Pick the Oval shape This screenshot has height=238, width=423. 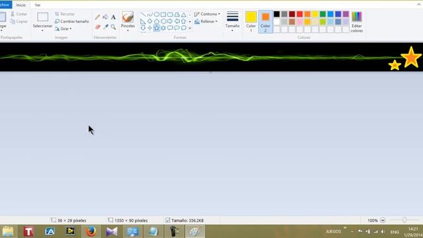click(x=157, y=15)
